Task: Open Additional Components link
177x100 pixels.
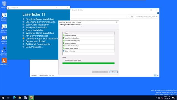Action: pyautogui.click(x=39, y=44)
